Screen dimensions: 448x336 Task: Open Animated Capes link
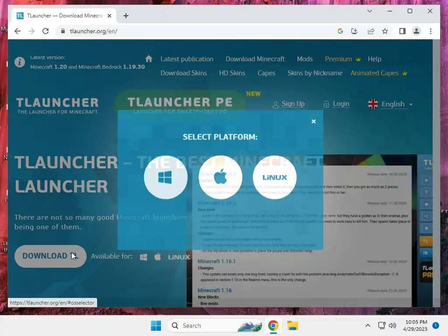click(x=374, y=73)
